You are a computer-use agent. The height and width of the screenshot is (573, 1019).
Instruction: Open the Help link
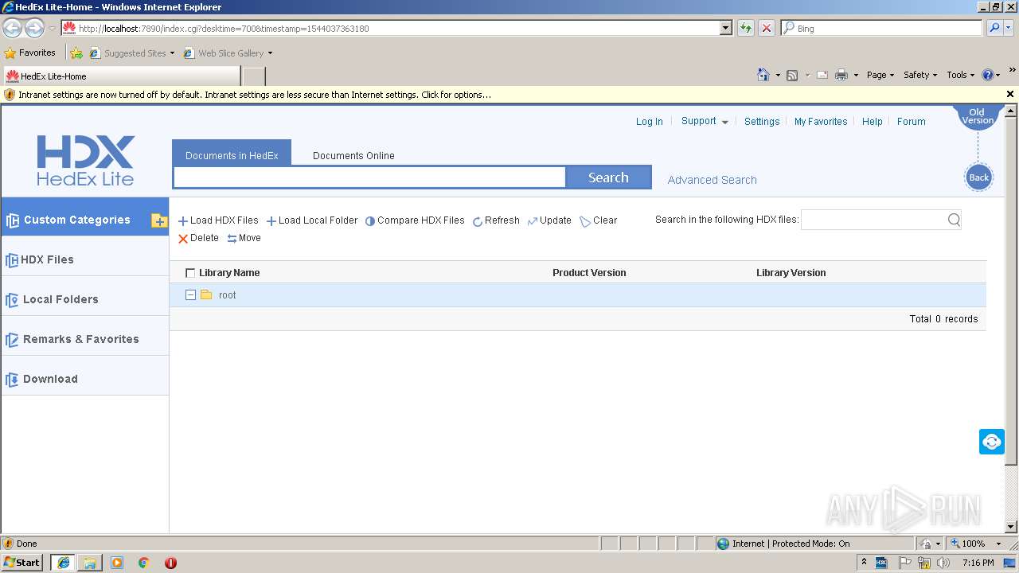pos(873,122)
